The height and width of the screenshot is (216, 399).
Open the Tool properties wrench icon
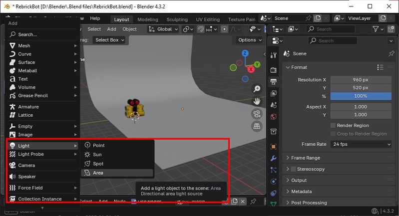coord(273,158)
